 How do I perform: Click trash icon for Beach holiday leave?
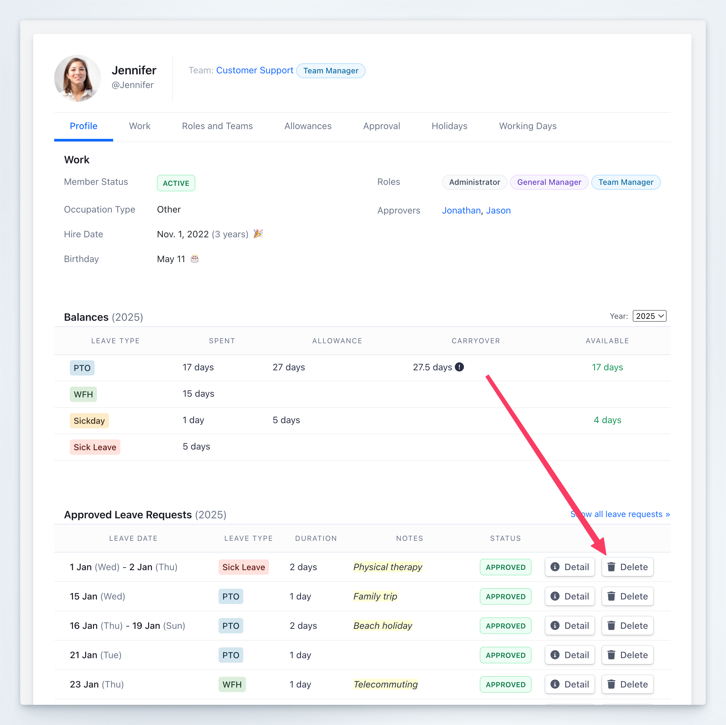point(612,625)
